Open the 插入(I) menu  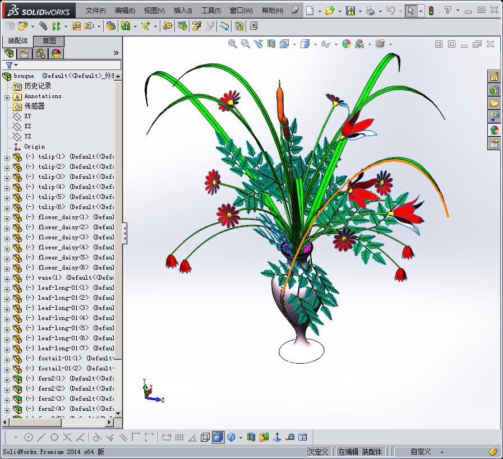(x=183, y=11)
